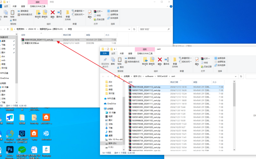Click History (历史记录) in the cert window
The height and width of the screenshot is (159, 256).
point(206,67)
